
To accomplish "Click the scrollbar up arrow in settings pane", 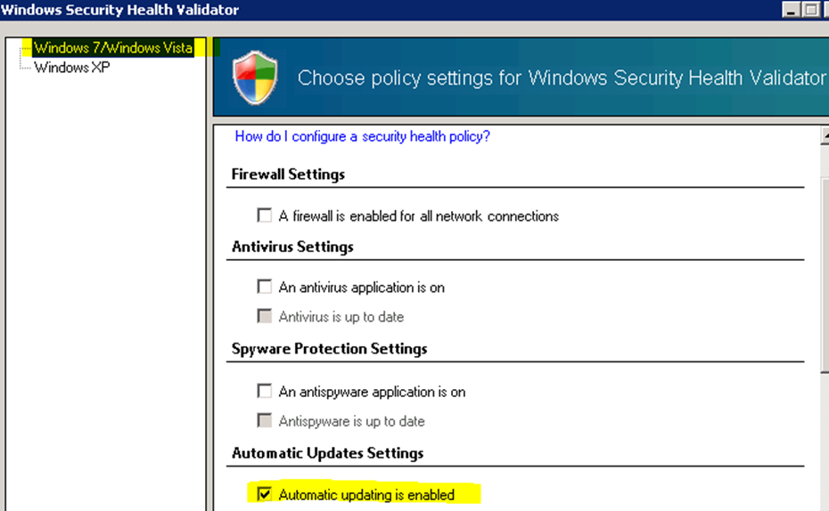I will click(x=825, y=135).
